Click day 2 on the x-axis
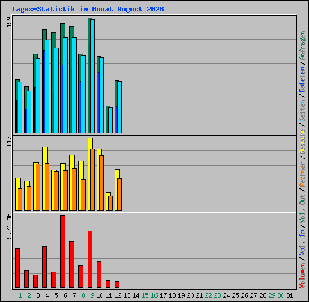 pyautogui.click(x=29, y=295)
